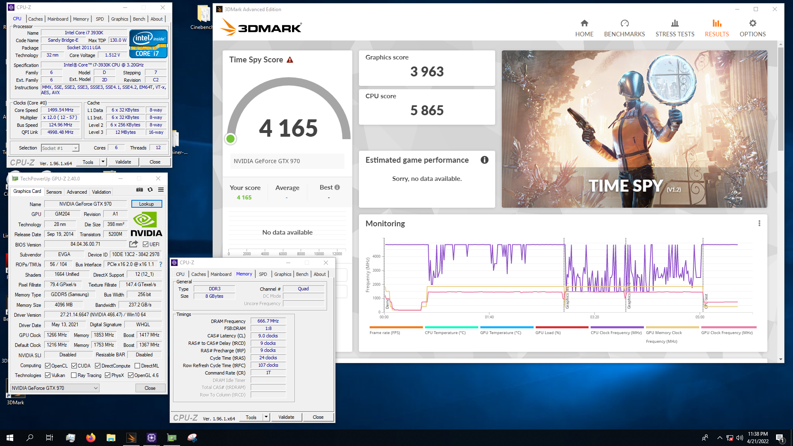Click the BIOS export share icon in GPU-Z
Viewport: 793px width, 446px height.
point(133,244)
